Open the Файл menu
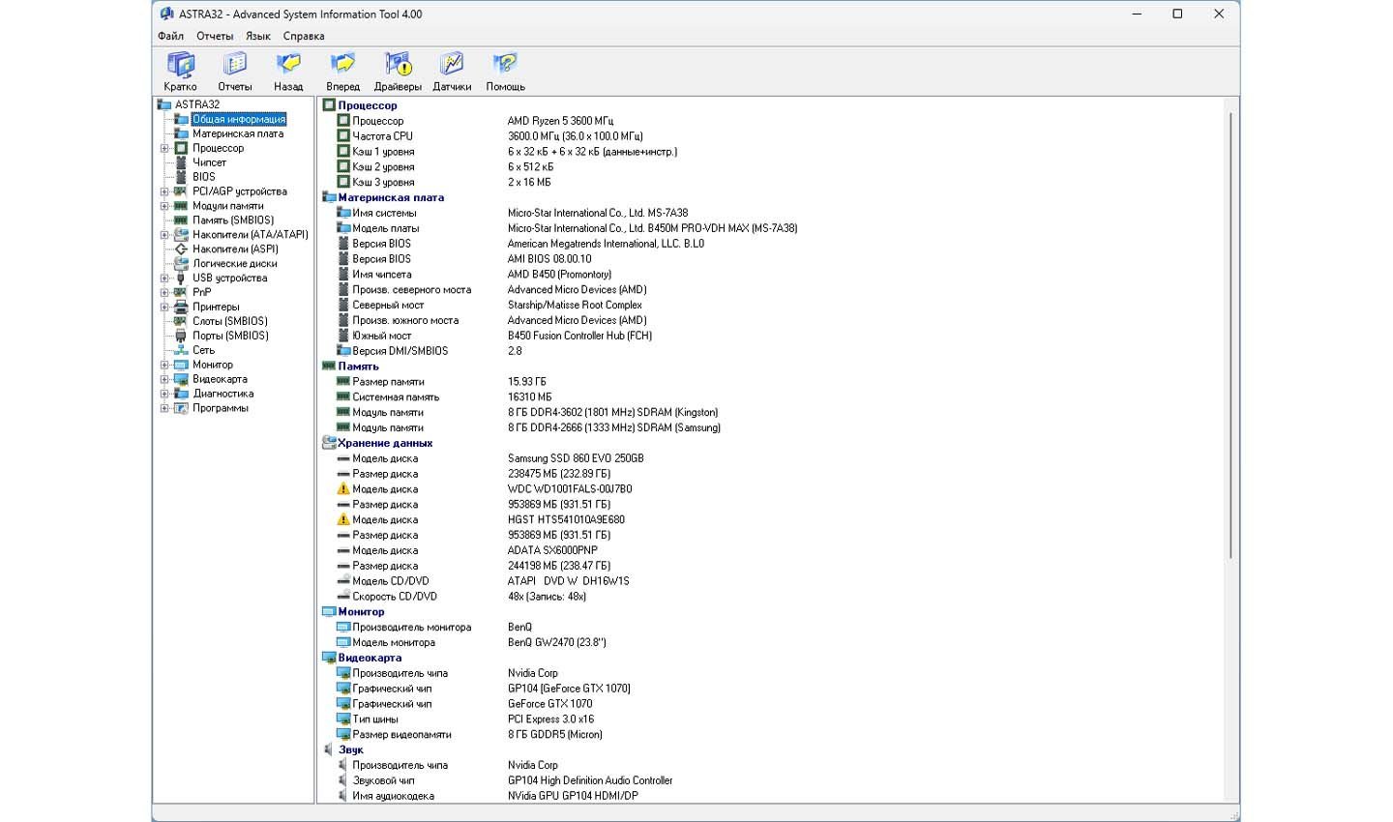The height and width of the screenshot is (822, 1393). point(171,36)
